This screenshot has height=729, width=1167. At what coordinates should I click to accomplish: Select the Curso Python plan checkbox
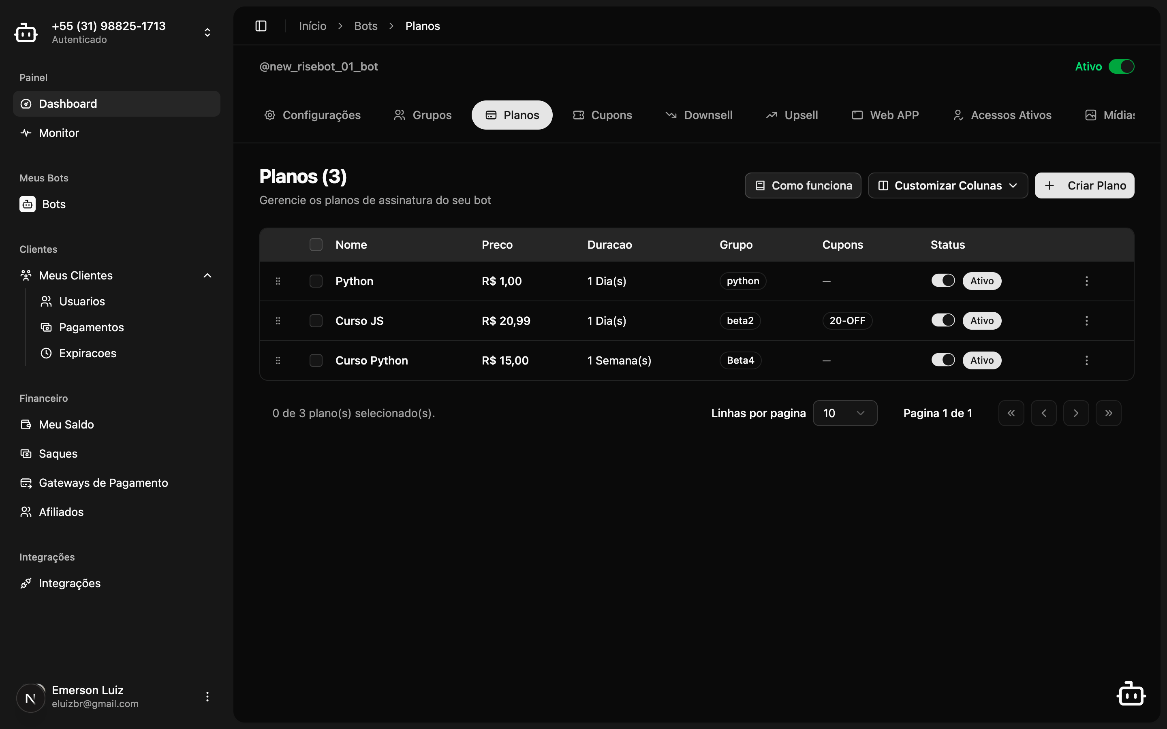(316, 360)
